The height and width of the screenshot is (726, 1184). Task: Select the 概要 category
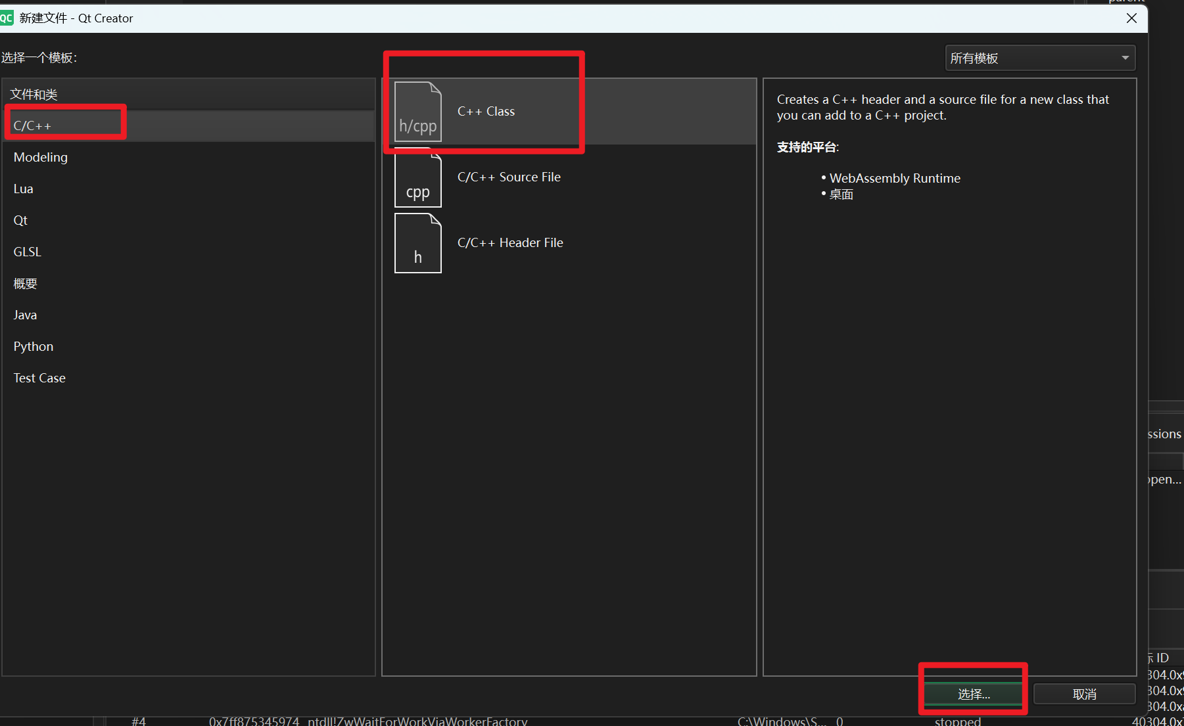[x=189, y=283]
